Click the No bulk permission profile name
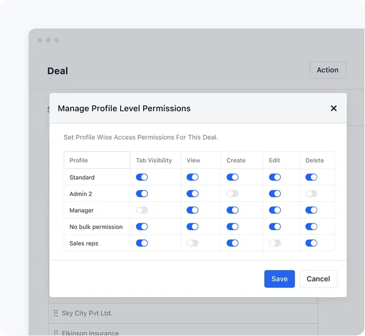The image size is (365, 336). [96, 227]
